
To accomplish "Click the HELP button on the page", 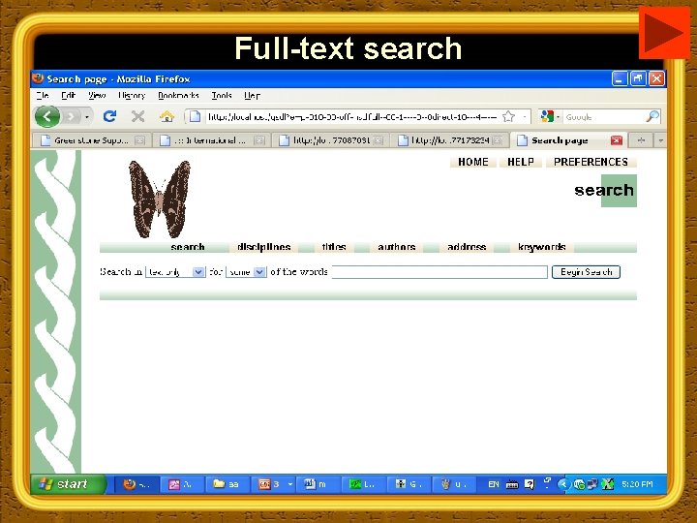I will click(x=521, y=162).
